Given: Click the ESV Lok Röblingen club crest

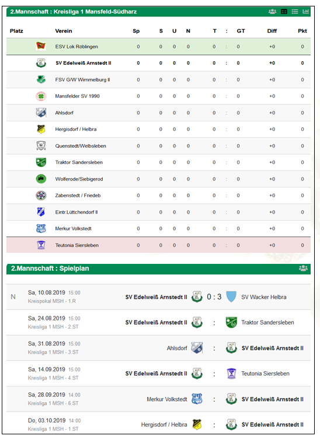Looking at the screenshot, I should (41, 46).
